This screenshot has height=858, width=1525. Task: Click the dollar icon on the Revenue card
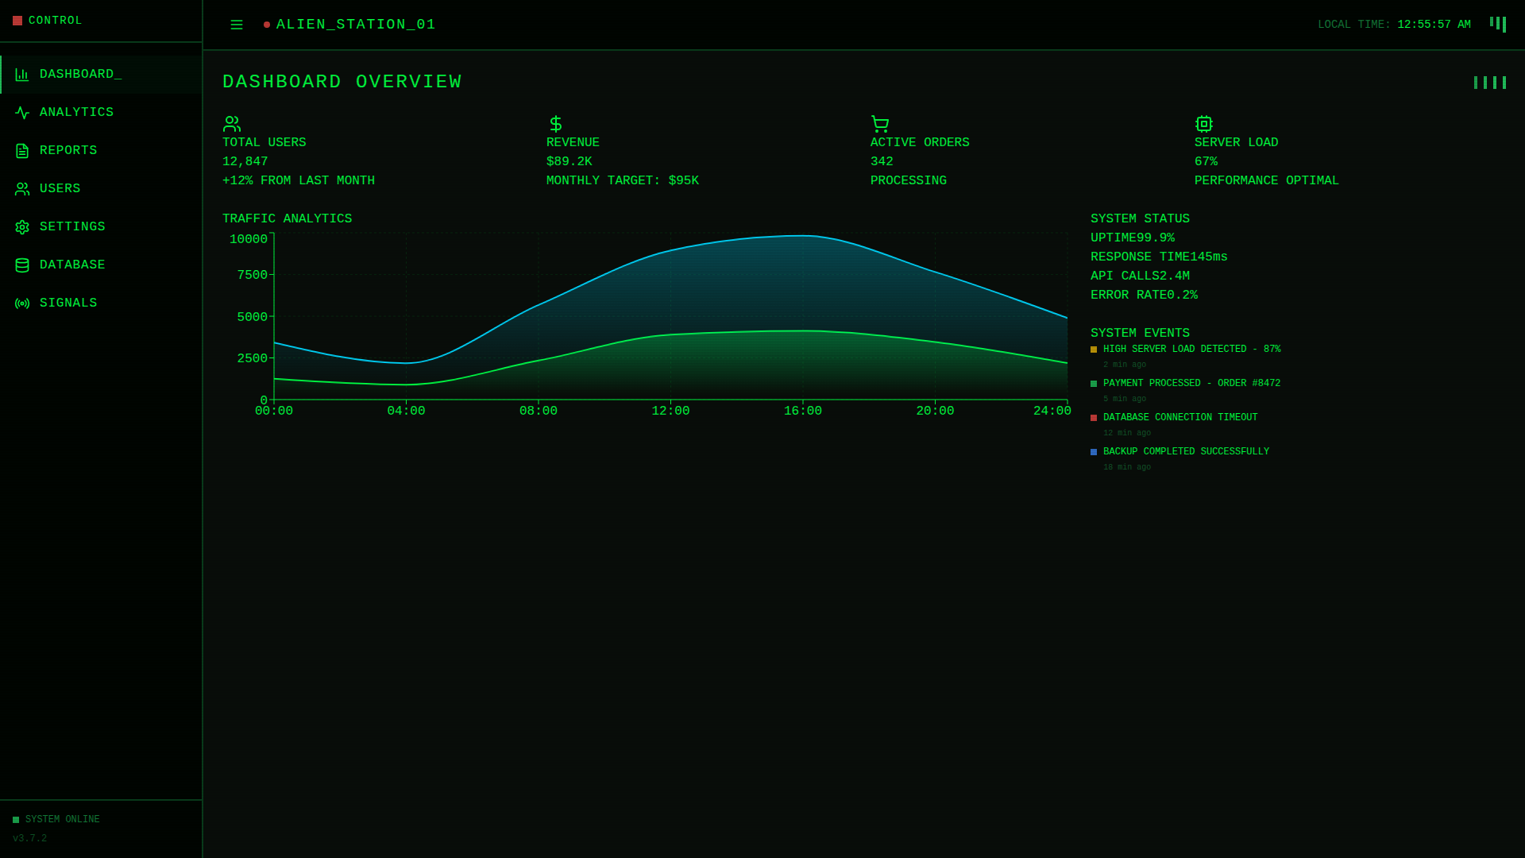pyautogui.click(x=555, y=124)
